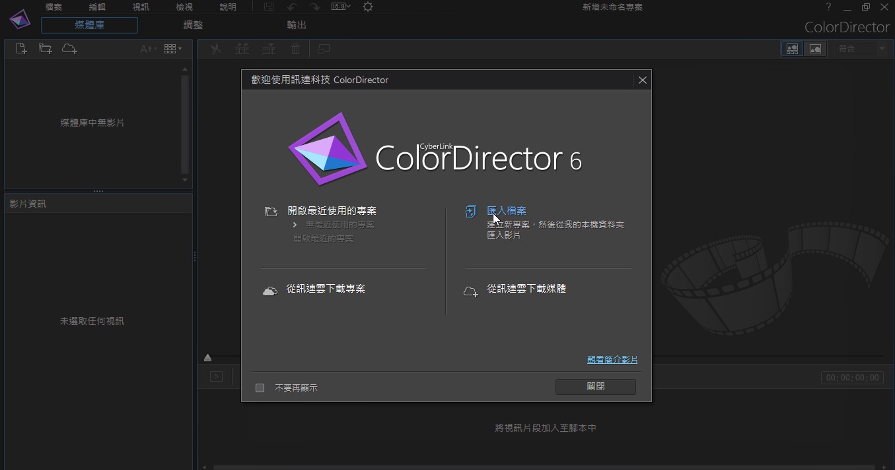Image resolution: width=895 pixels, height=470 pixels.
Task: Switch to viewer-only layout
Action: click(816, 49)
